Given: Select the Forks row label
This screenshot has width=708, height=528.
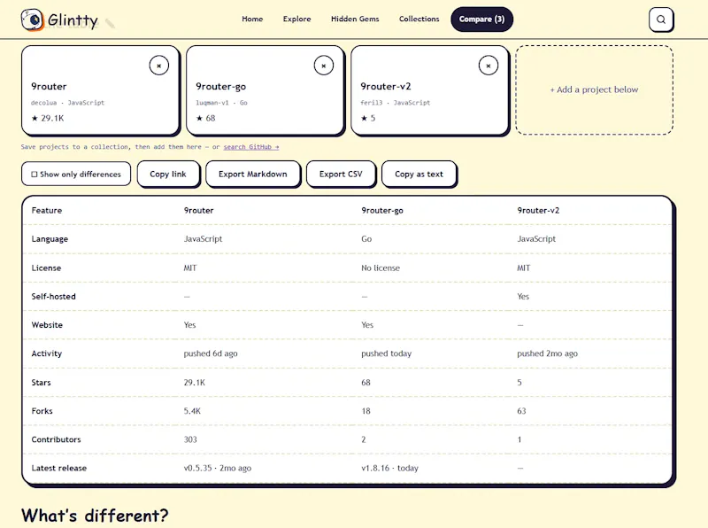Looking at the screenshot, I should [42, 411].
